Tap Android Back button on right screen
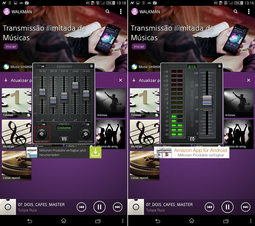Image resolution: width=255 pixels, height=226 pixels. click(x=157, y=221)
